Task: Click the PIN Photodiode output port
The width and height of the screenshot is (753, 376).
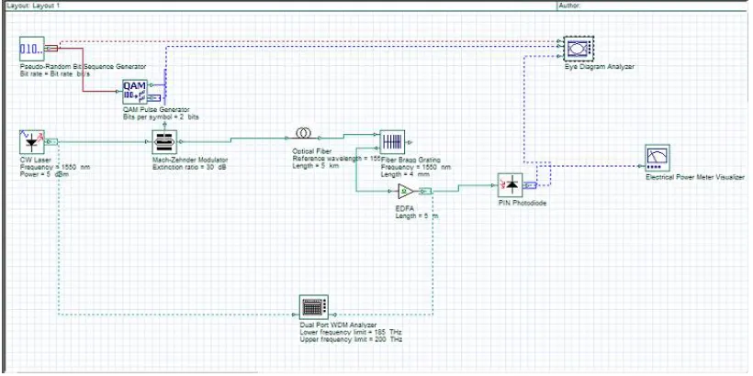Action: [x=530, y=185]
